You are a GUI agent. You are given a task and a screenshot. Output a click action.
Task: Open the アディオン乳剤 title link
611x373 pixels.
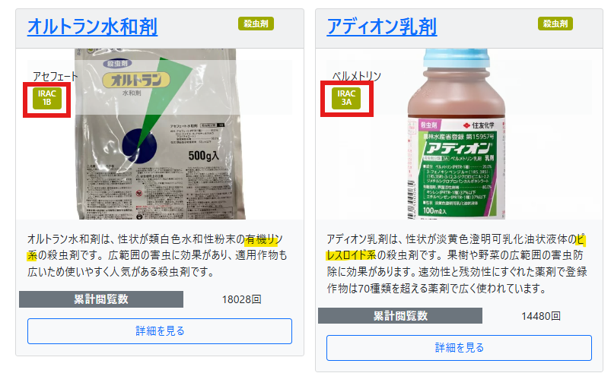(x=382, y=27)
